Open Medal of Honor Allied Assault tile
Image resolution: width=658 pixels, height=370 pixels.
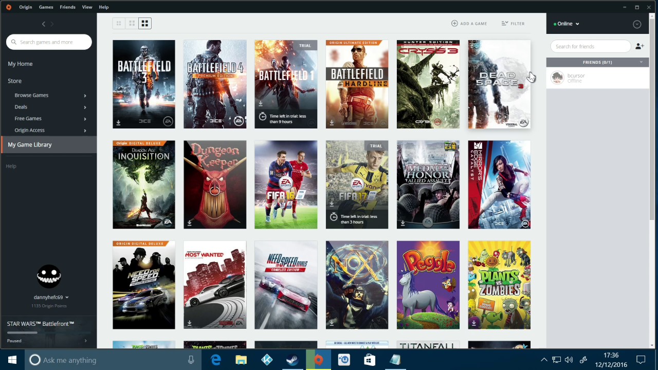(x=428, y=184)
